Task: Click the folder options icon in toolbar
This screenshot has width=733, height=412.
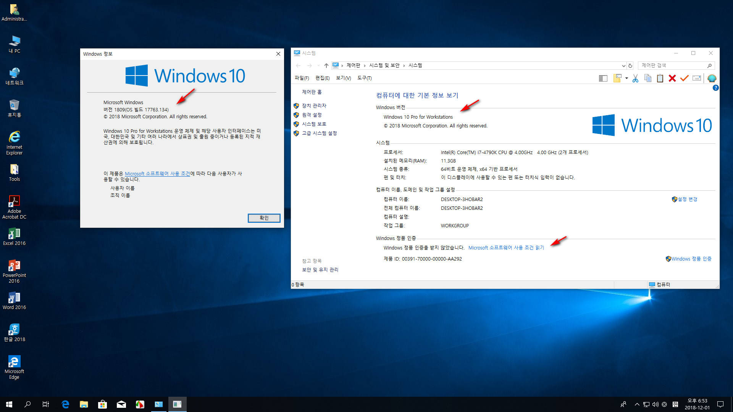Action: pos(617,78)
